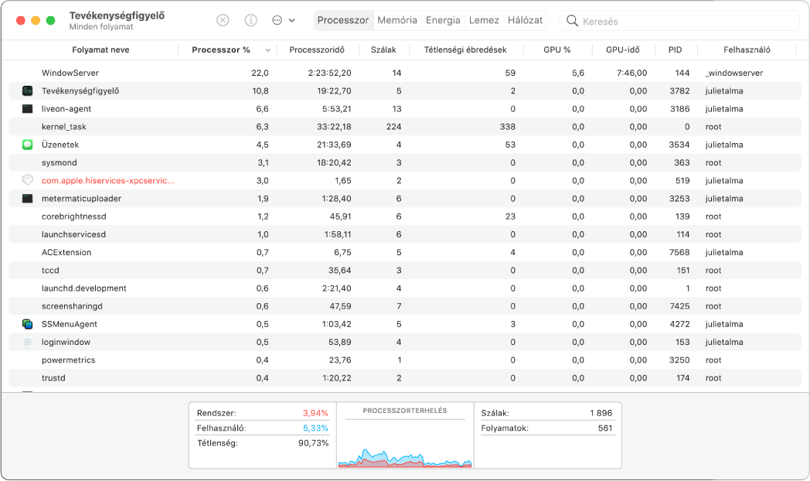The image size is (810, 481).
Task: Sort by GPU % column header
Action: tap(556, 49)
